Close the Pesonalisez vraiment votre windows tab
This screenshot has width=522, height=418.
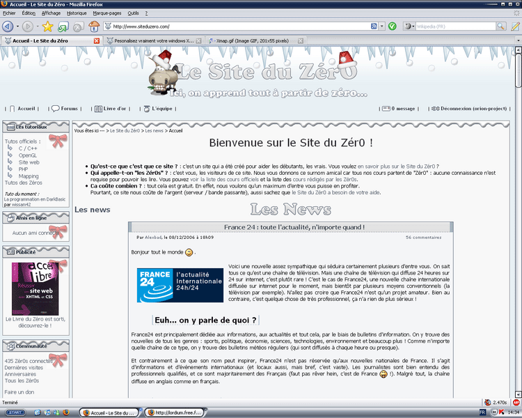tap(198, 40)
